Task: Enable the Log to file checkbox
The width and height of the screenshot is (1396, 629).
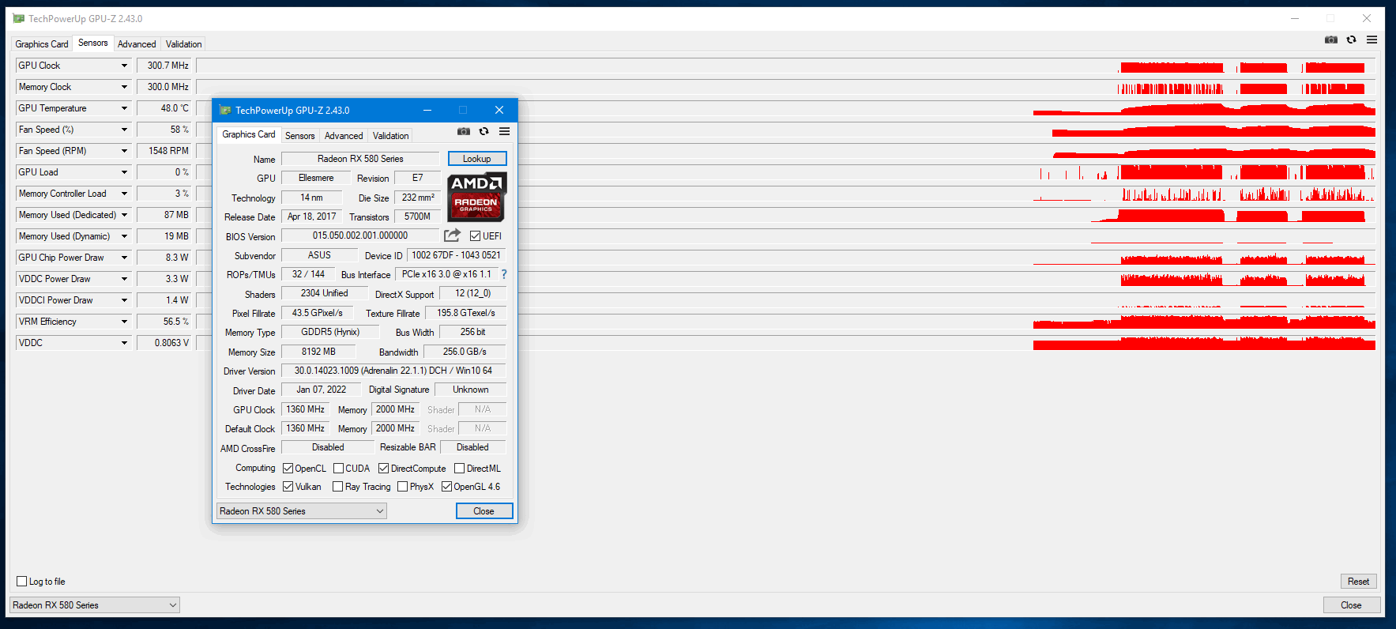Action: (22, 581)
